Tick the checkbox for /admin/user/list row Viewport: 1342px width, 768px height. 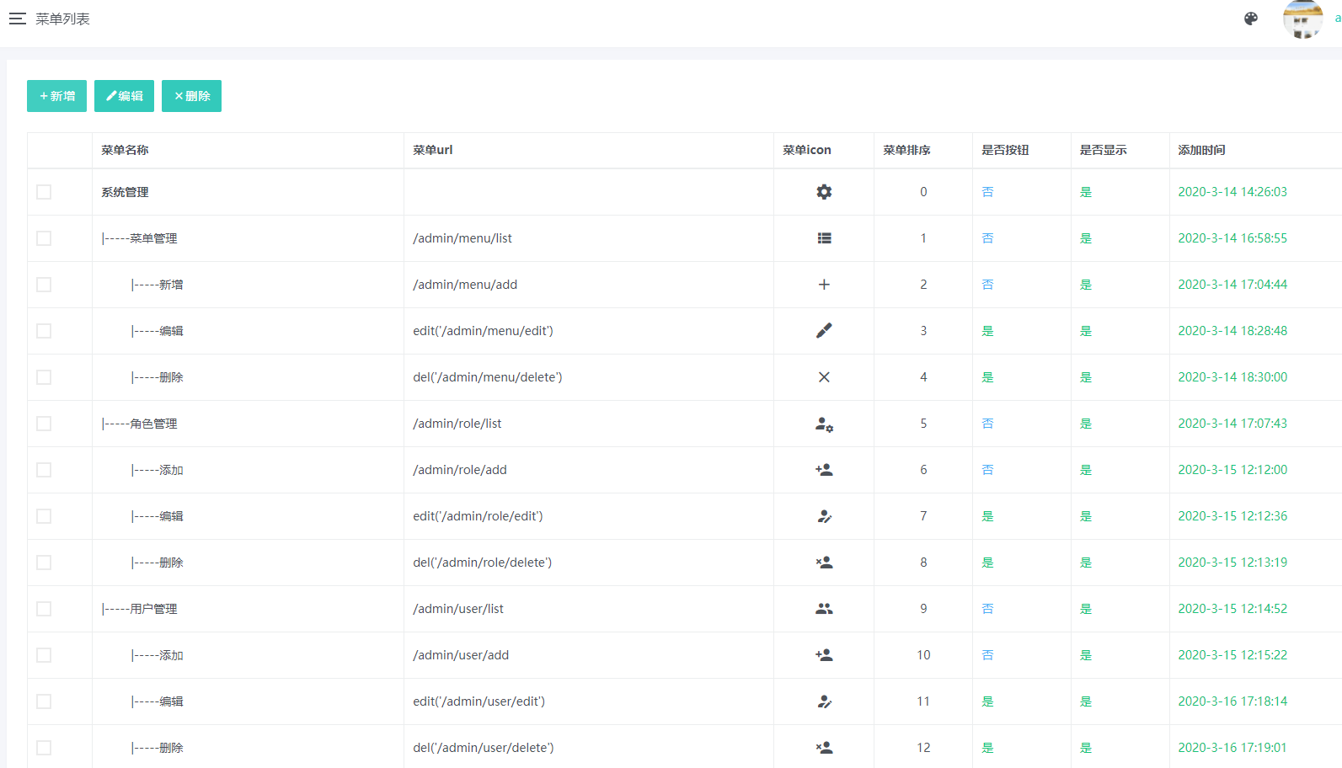[x=44, y=609]
